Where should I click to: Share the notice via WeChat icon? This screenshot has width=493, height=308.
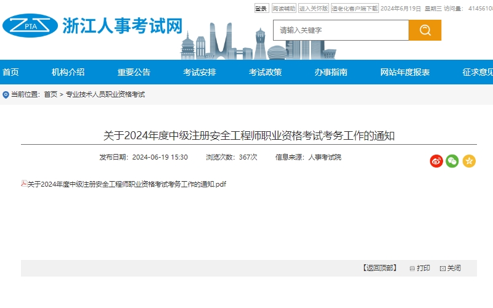[452, 161]
